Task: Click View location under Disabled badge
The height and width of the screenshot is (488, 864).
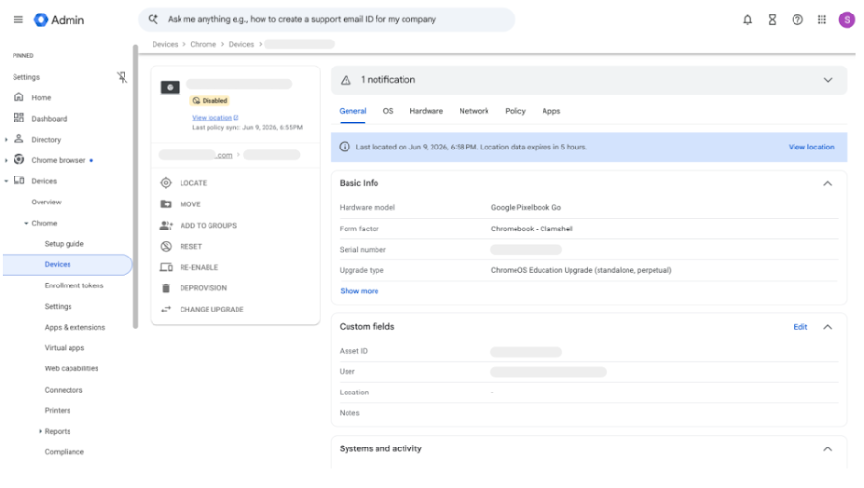Action: point(215,118)
